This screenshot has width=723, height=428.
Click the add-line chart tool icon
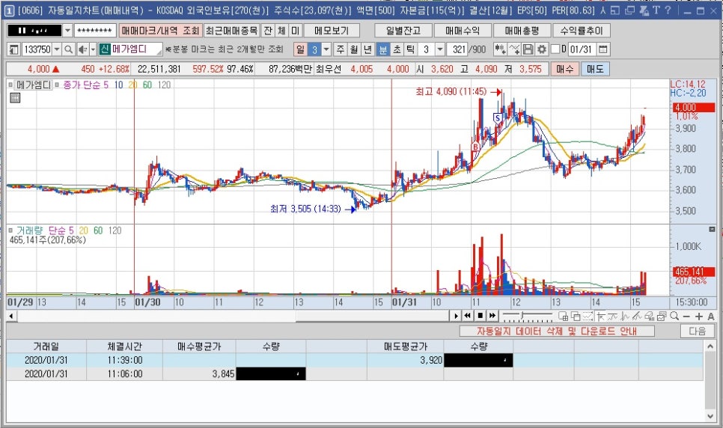[x=515, y=49]
